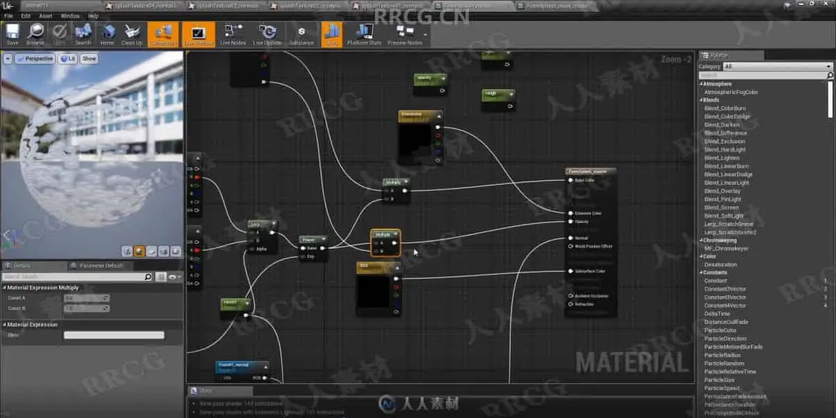Switch to the splashTexture04_normals tab
The image size is (836, 418).
pos(146,6)
